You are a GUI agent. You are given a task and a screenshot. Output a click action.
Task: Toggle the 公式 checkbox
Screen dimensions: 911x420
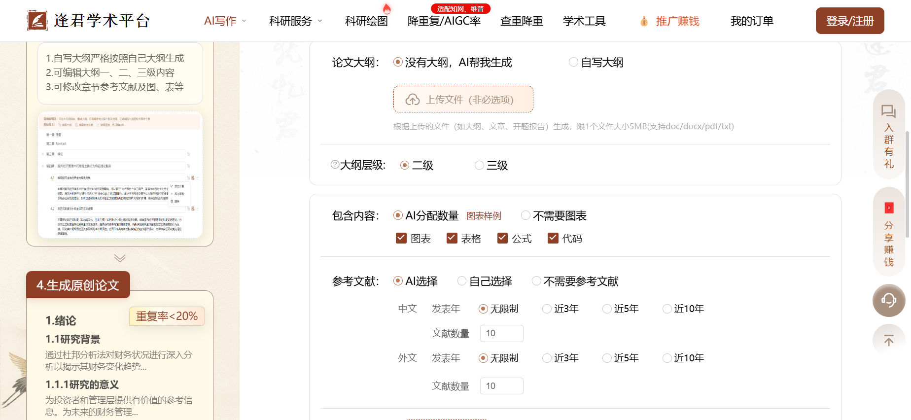click(502, 238)
